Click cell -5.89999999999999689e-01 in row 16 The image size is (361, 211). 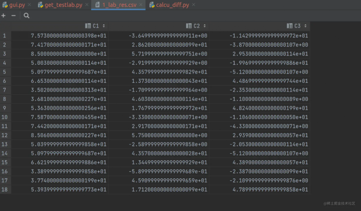pyautogui.click(x=159, y=172)
